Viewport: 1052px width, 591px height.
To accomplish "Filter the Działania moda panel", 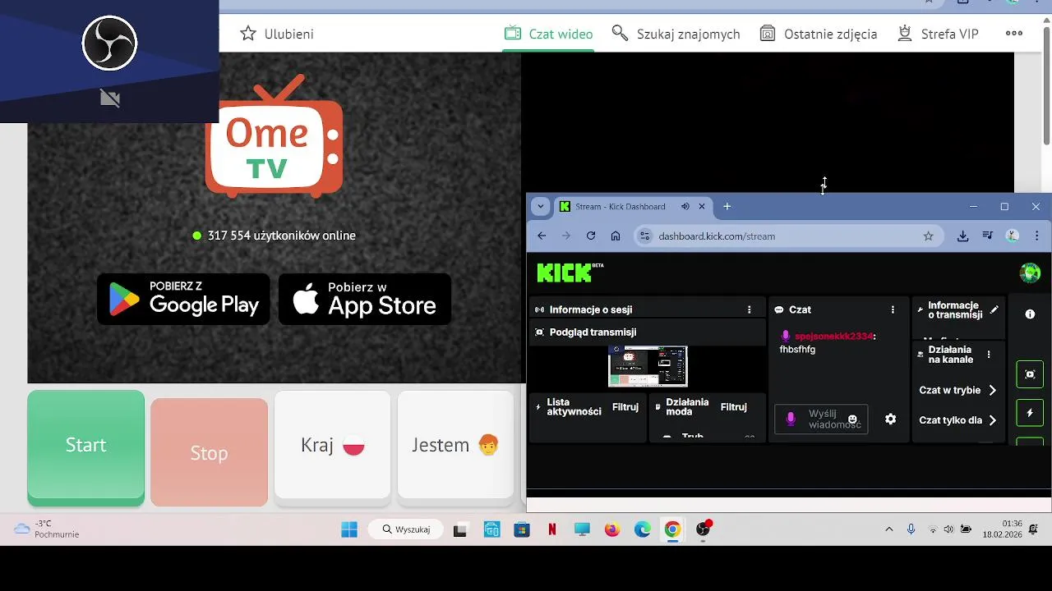I will pos(734,406).
